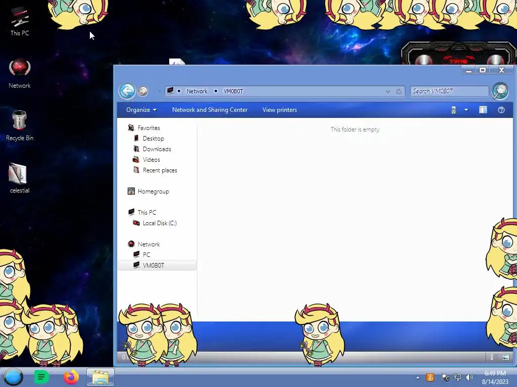Open Action Center flag icon
The height and width of the screenshot is (387, 517).
click(x=445, y=377)
